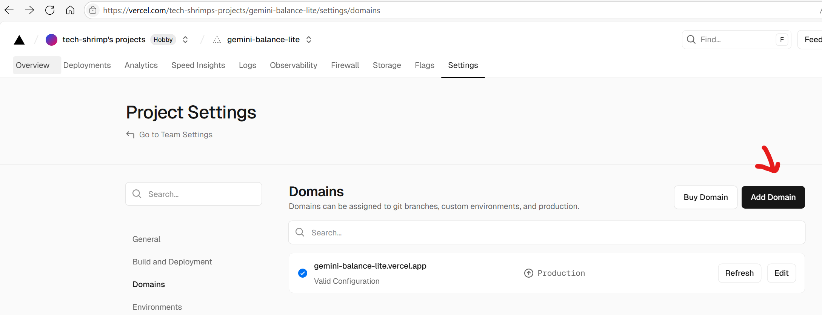This screenshot has width=822, height=315.
Task: Open browser home page icon
Action: click(70, 10)
